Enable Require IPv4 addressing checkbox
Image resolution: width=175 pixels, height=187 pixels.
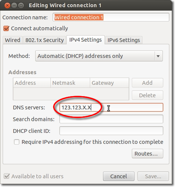point(17,142)
